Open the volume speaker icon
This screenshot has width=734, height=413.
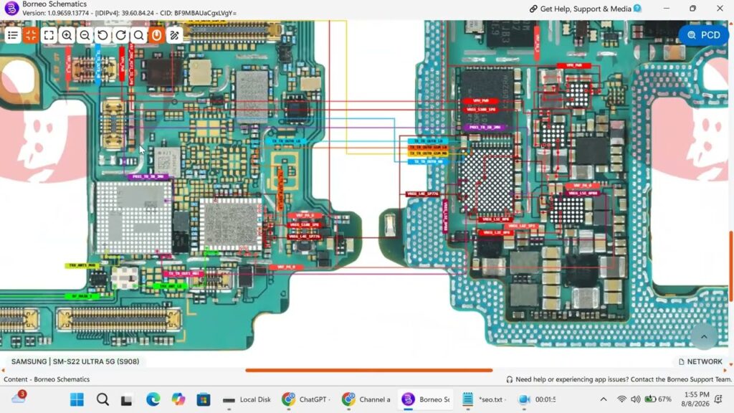point(635,399)
